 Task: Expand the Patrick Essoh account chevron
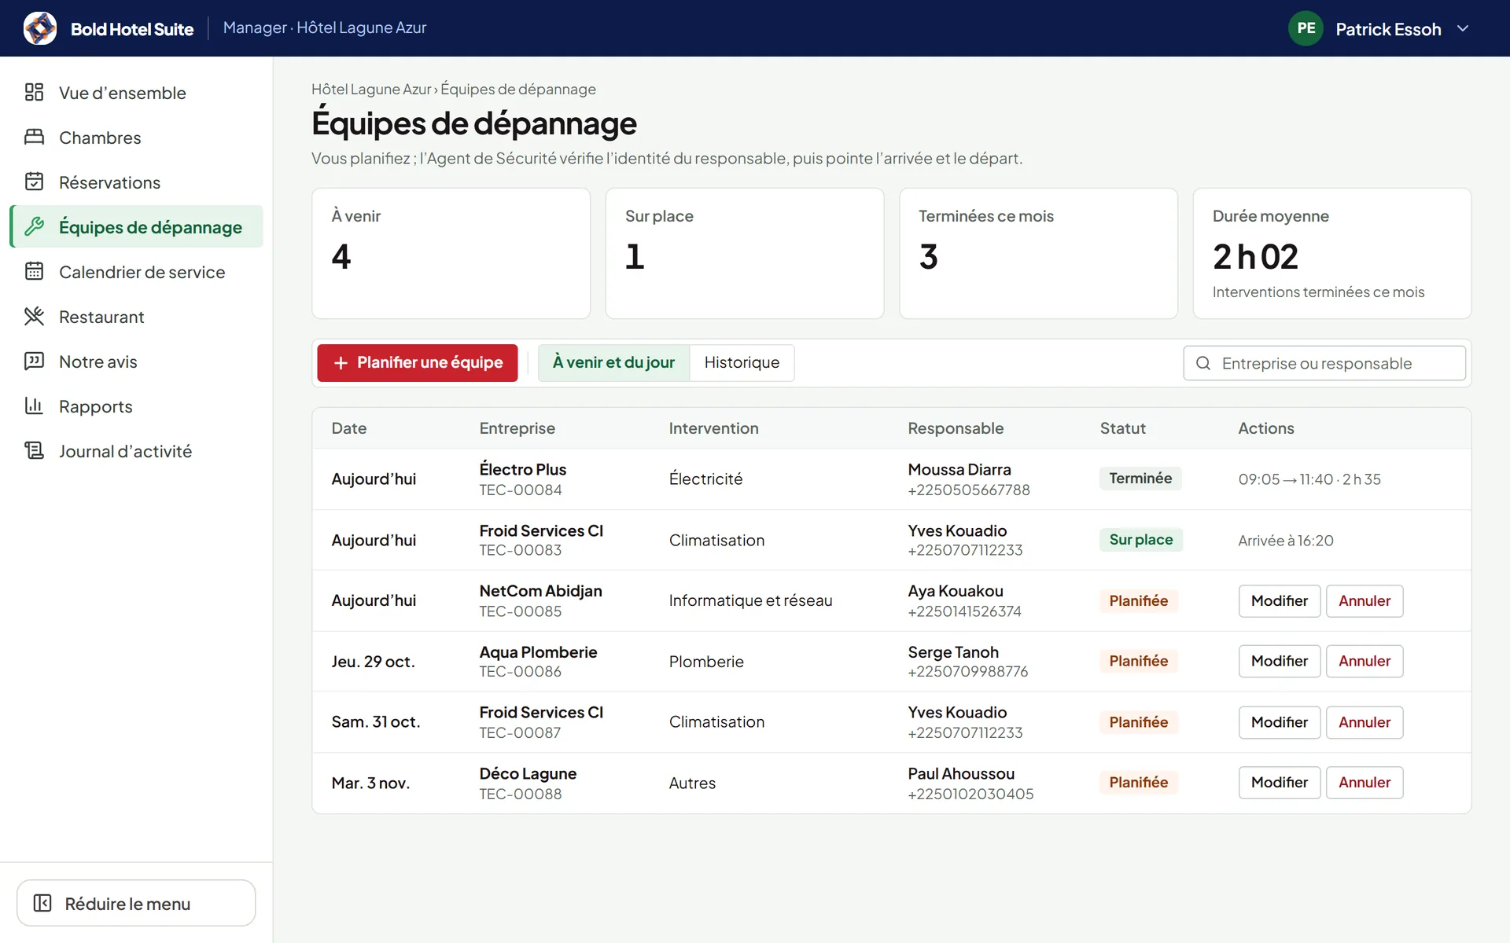click(1463, 28)
